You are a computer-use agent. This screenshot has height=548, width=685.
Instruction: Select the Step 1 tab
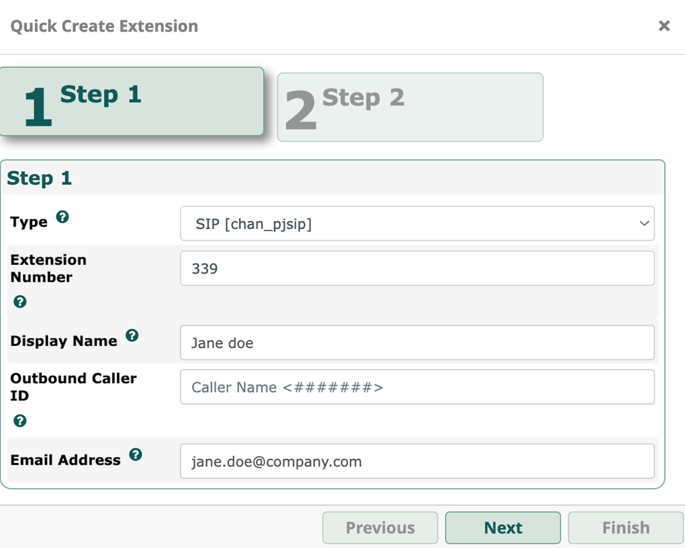(x=132, y=101)
